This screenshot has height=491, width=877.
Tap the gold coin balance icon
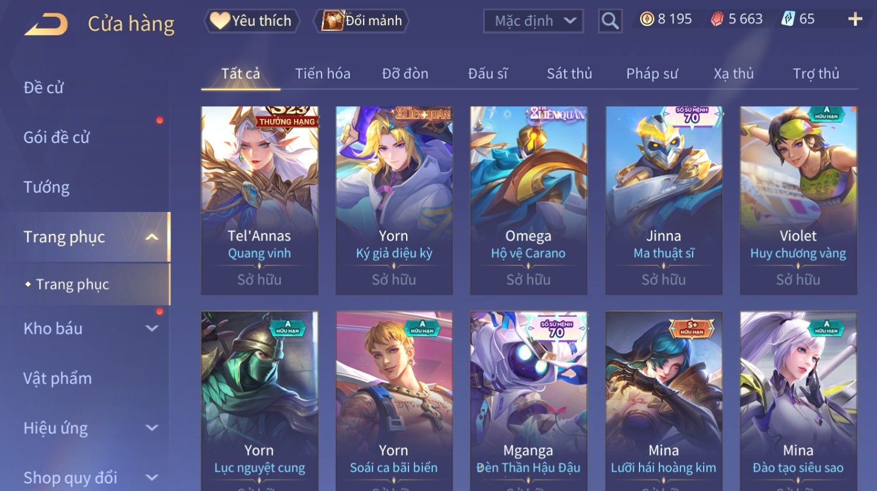[647, 19]
